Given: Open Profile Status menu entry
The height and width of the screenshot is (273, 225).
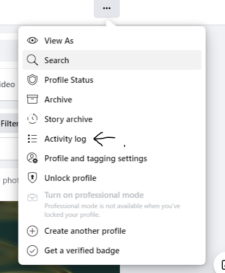Looking at the screenshot, I should (x=112, y=80).
